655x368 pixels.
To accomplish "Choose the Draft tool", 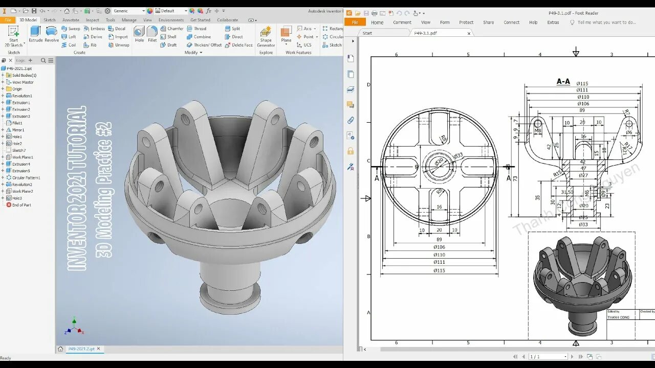I will click(x=169, y=45).
